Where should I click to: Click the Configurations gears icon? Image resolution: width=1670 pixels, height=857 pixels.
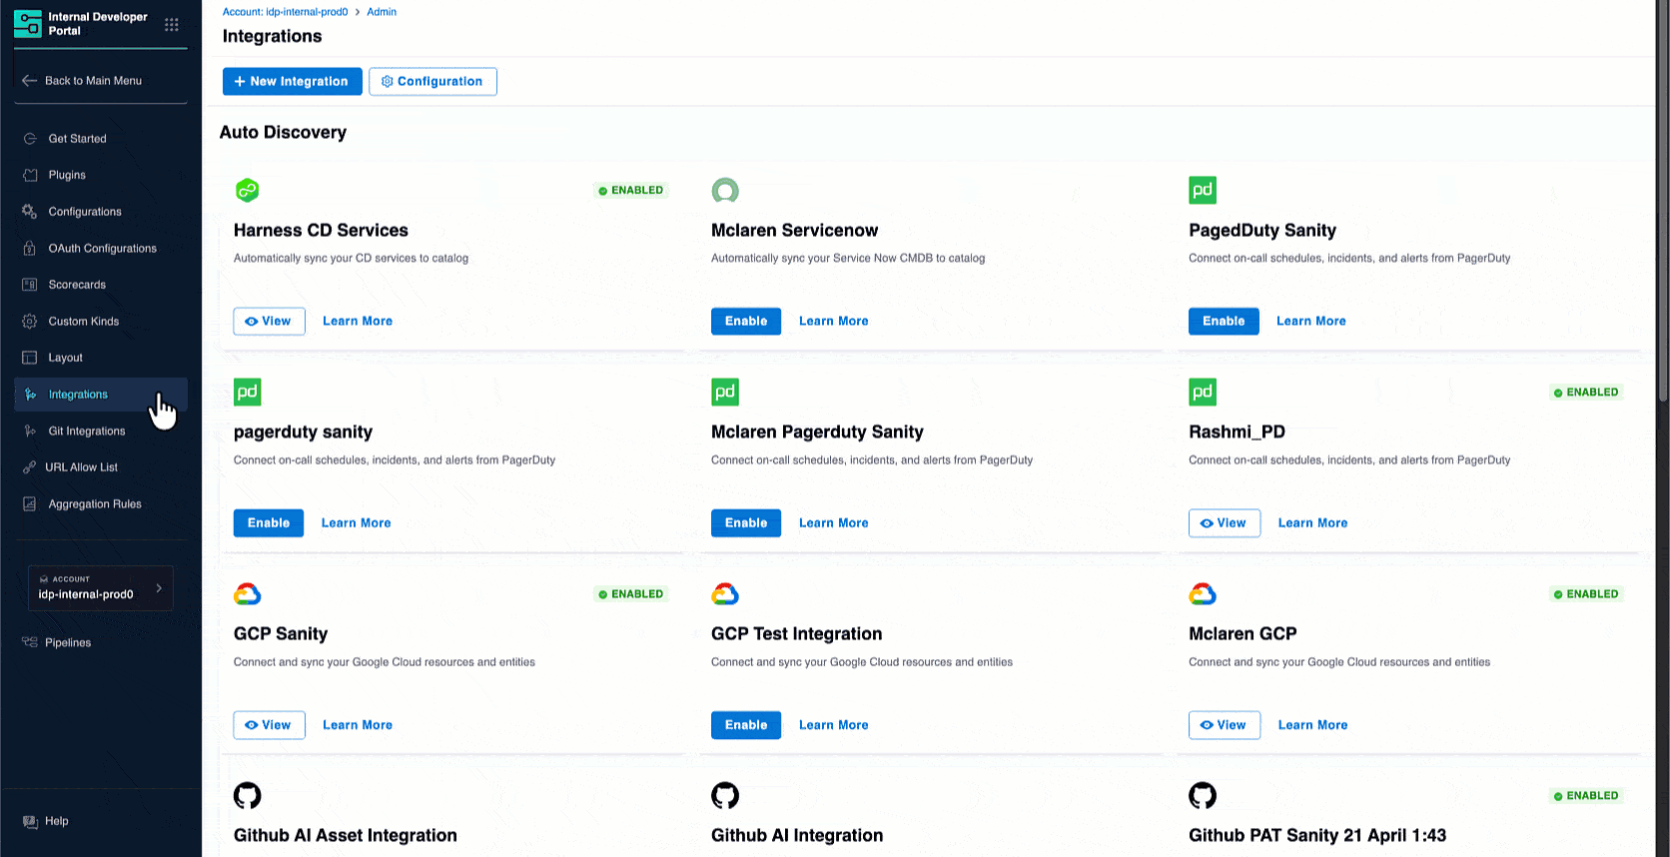pos(30,212)
